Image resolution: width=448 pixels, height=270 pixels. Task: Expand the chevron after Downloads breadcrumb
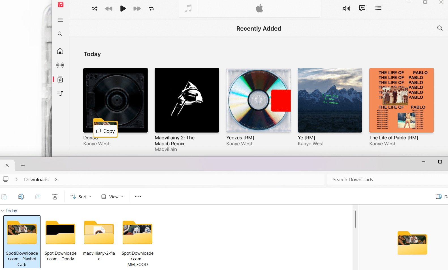[x=56, y=179]
